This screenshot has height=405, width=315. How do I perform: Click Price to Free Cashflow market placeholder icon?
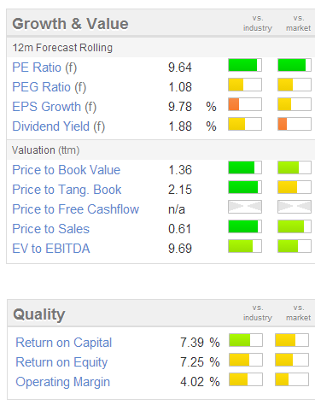click(295, 207)
